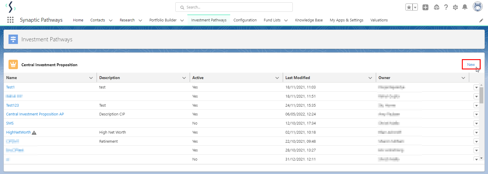The image size is (488, 174).
Task: Open row actions for 18/11/2021, 11:51 row
Action: (x=476, y=97)
